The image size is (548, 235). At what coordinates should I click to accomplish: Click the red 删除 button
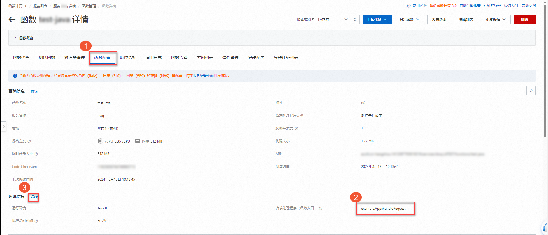pos(524,19)
